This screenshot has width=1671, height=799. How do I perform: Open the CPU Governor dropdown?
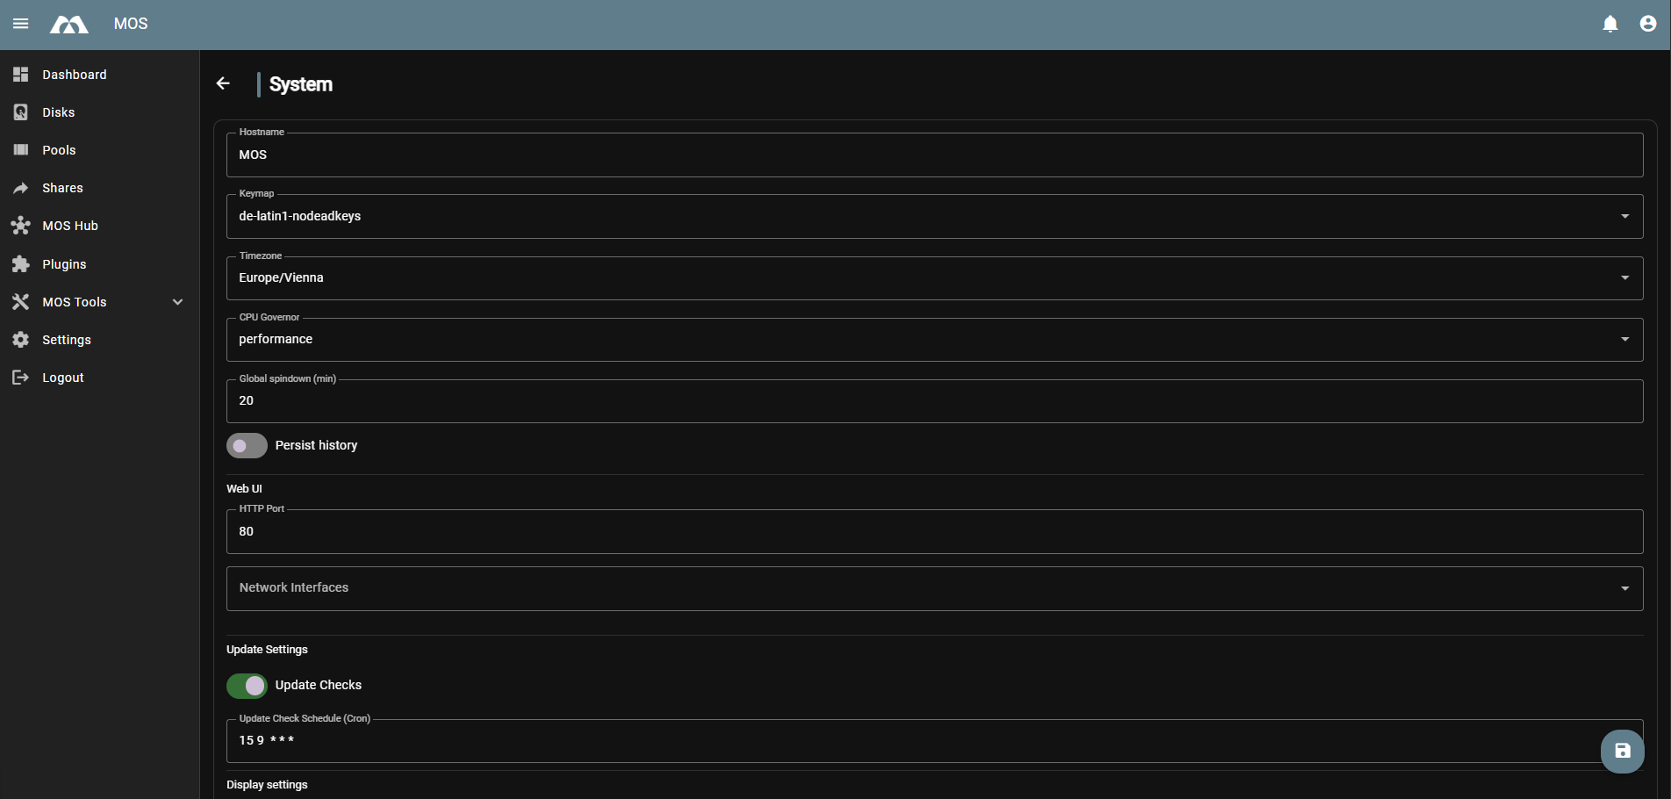934,340
